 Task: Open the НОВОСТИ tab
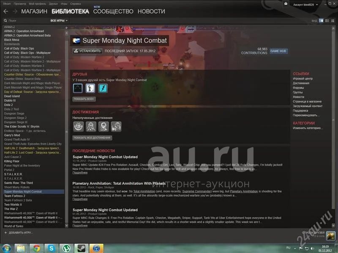(151, 11)
